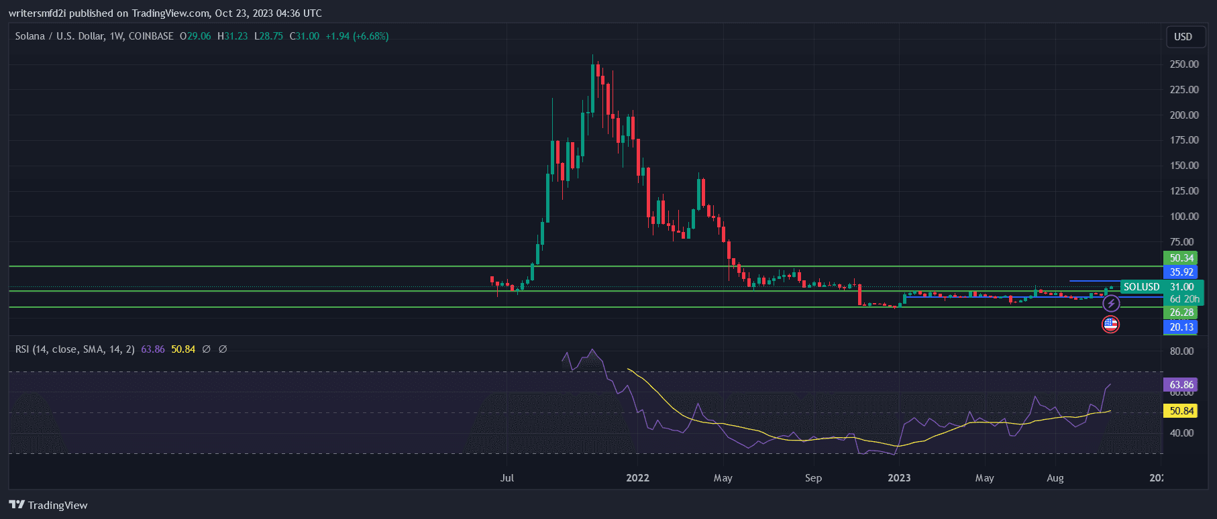Click the US flag economic event icon

(x=1110, y=325)
